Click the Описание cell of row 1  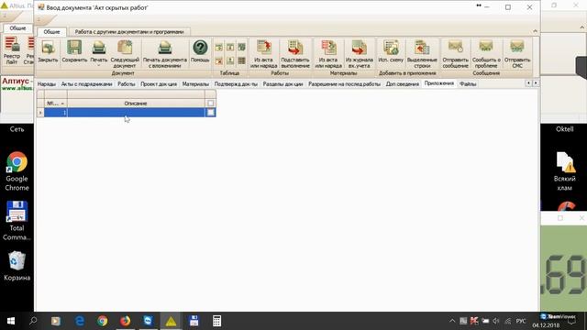point(136,112)
